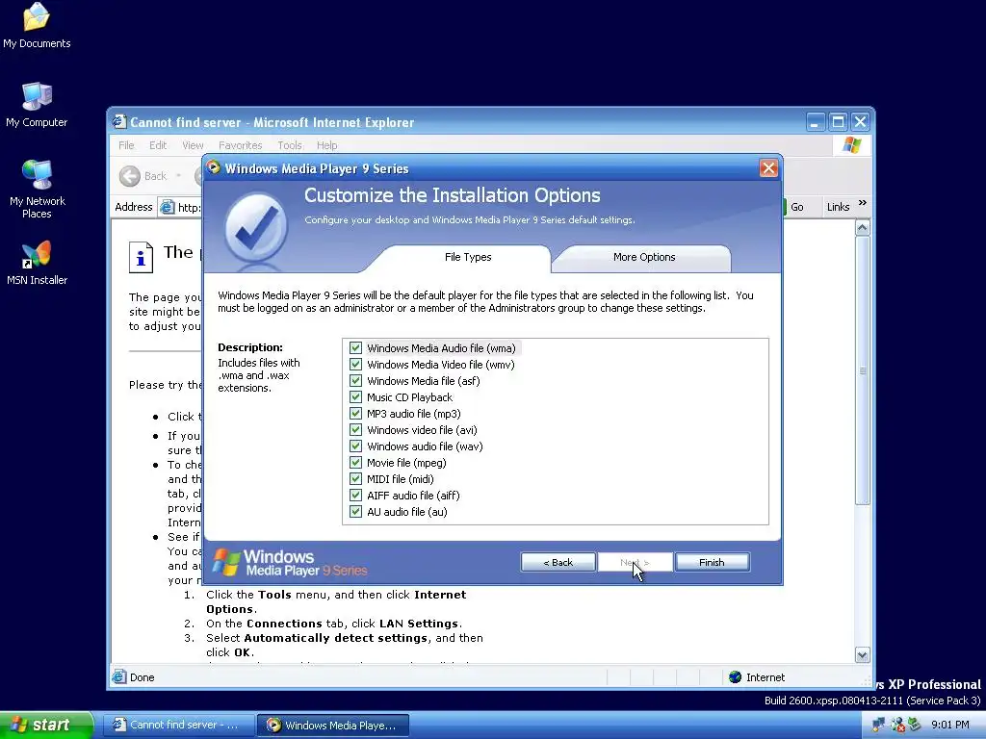Screen dimensions: 986x739
Task: Minimize the Internet Explorer window
Action: click(816, 122)
